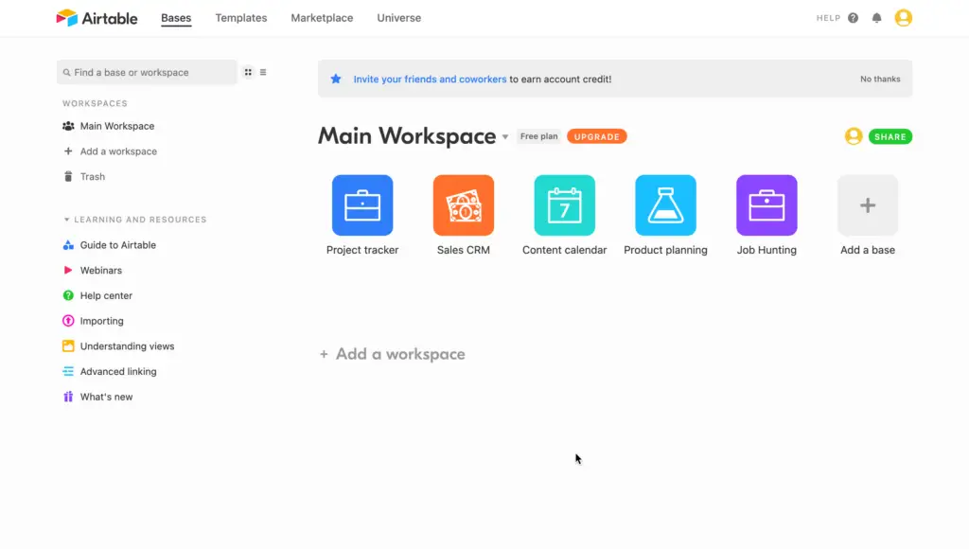Click the Trash bin icon
Image resolution: width=969 pixels, height=549 pixels.
point(68,177)
